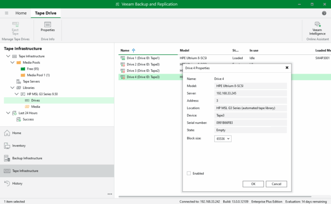Click the Success node icon
Viewport: 331px width, 204px height.
[x=18, y=119]
